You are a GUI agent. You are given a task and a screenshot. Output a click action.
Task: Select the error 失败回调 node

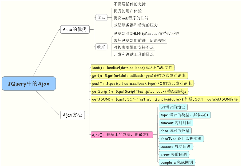tap(174, 154)
